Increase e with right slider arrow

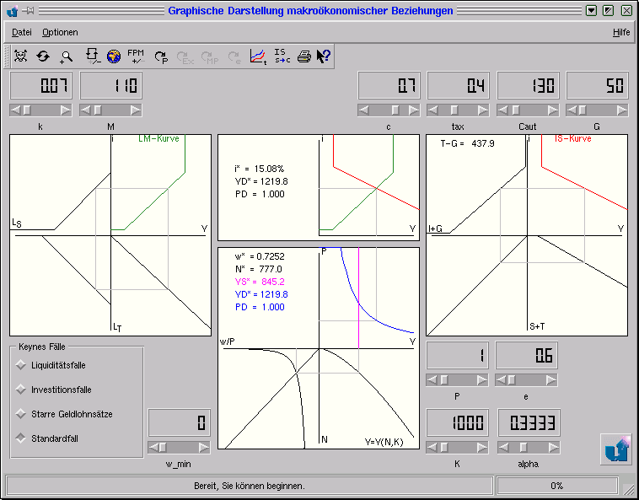pos(551,380)
